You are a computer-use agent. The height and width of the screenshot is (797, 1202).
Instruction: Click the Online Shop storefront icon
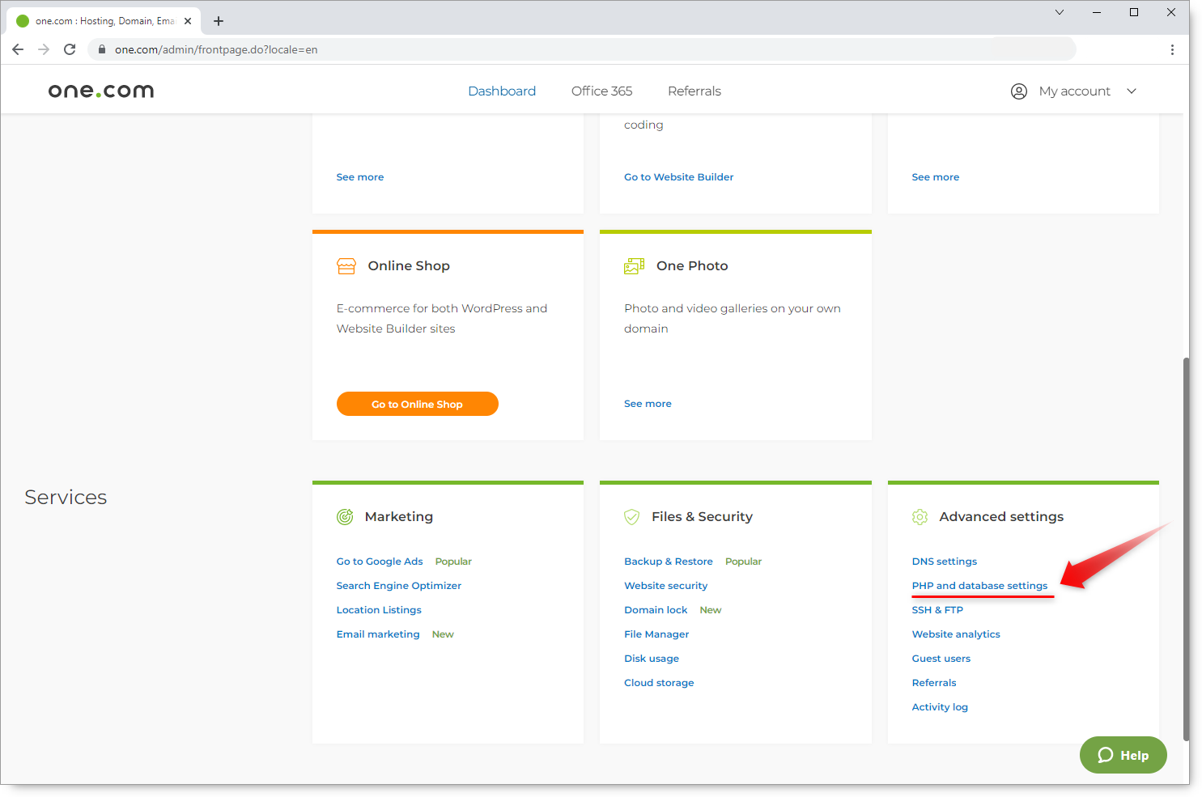[346, 265]
